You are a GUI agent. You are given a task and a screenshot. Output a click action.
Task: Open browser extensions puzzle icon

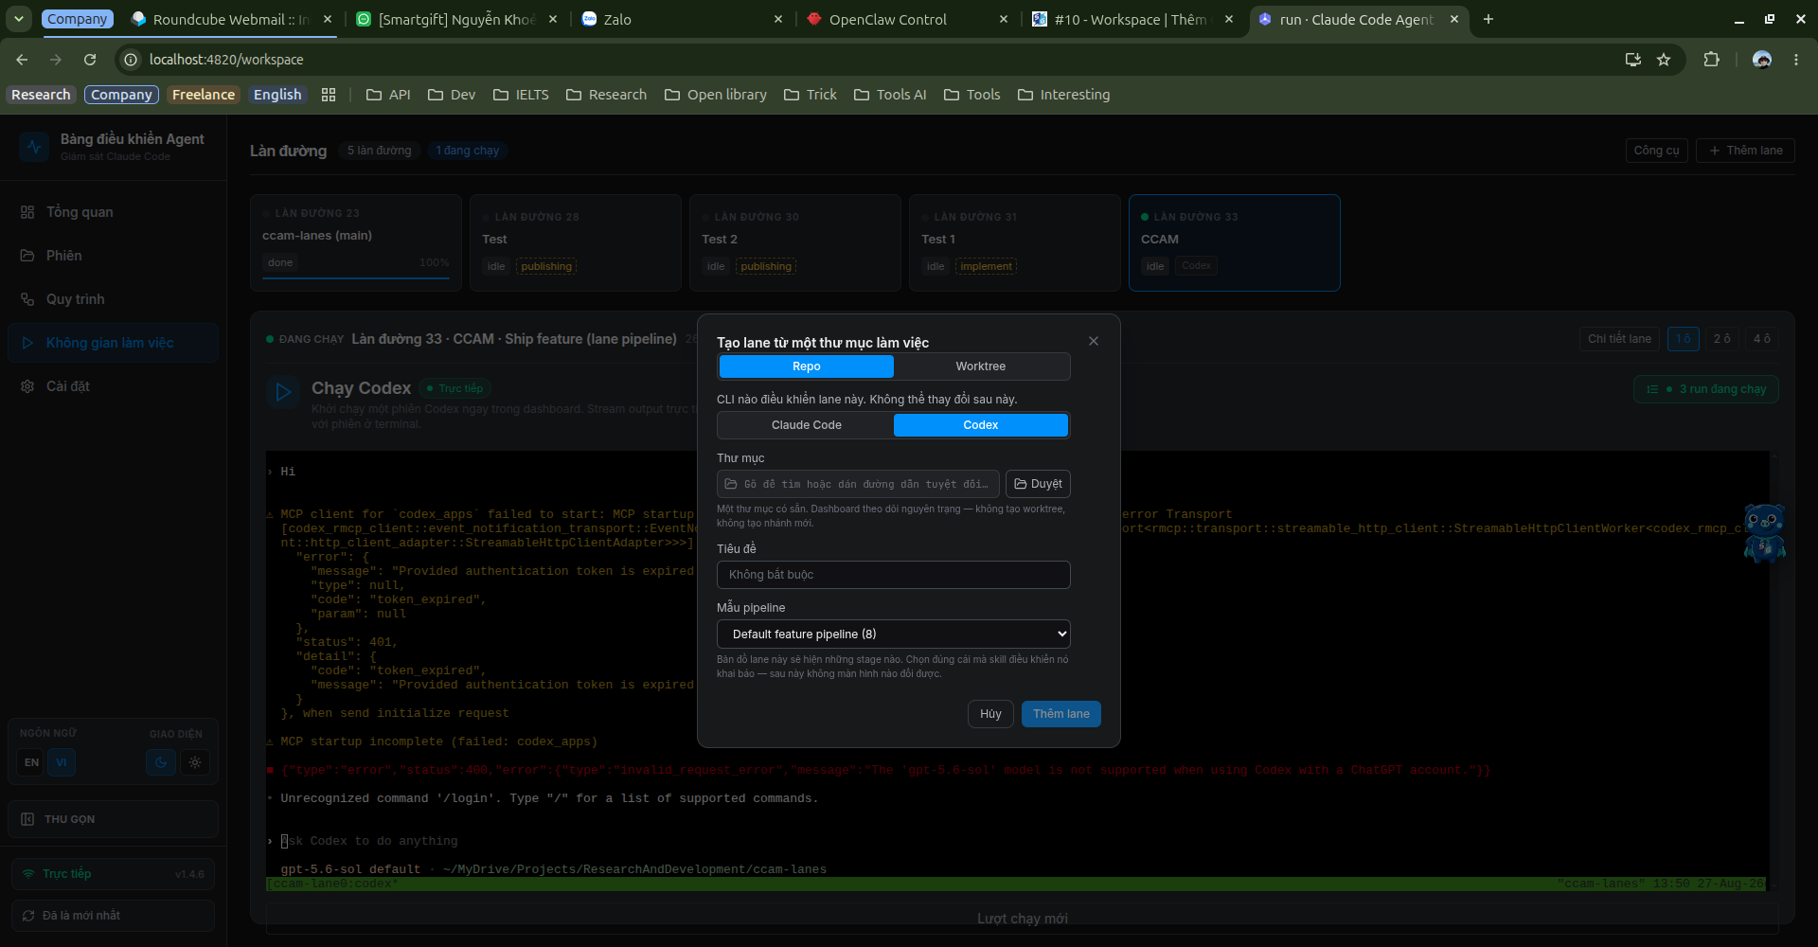1711,60
